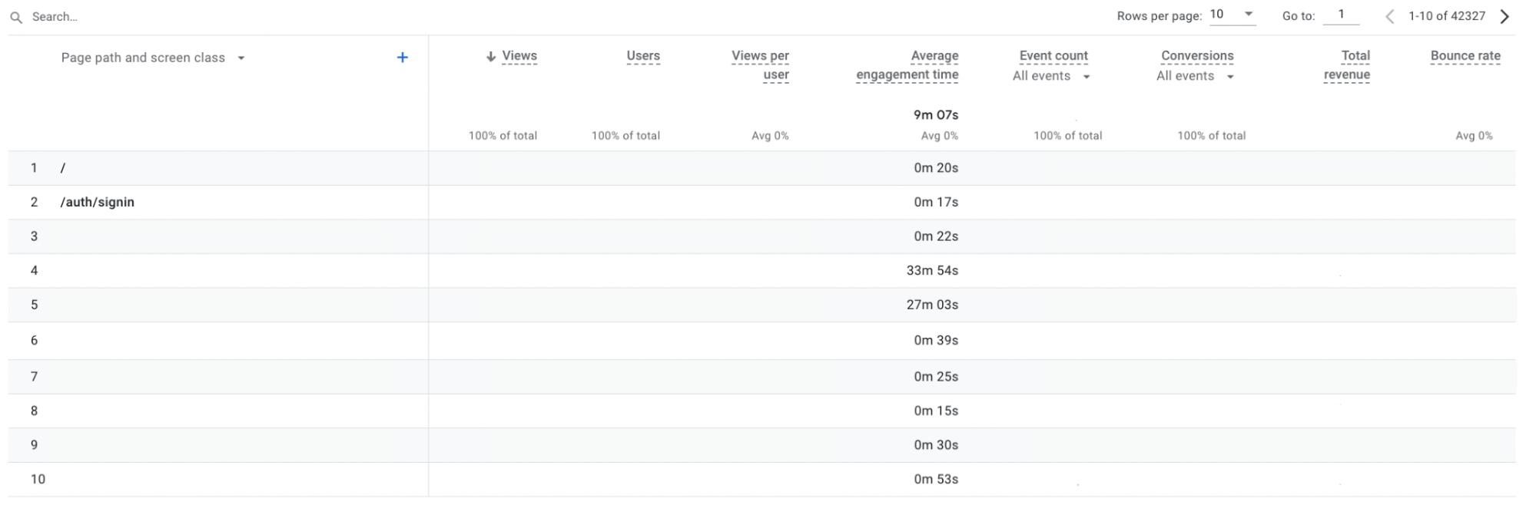Sort by Bounce rate column header
This screenshot has width=1536, height=505.
point(1465,56)
